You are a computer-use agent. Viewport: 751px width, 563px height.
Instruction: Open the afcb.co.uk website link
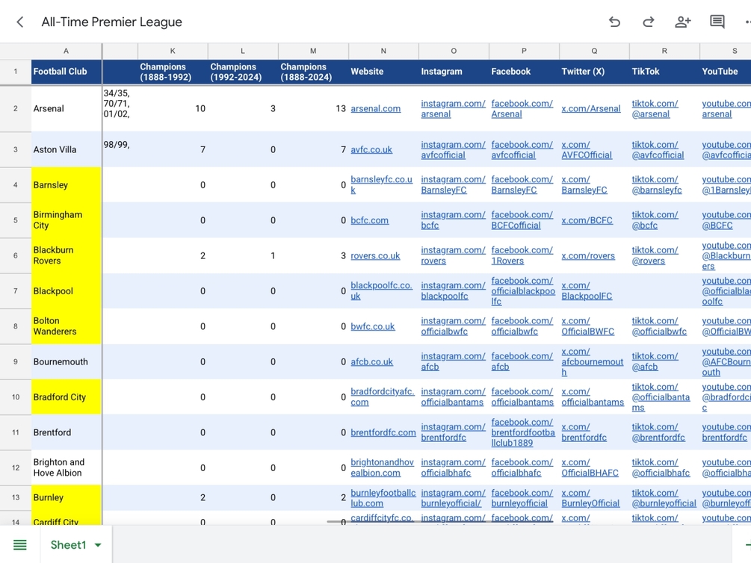pyautogui.click(x=371, y=362)
